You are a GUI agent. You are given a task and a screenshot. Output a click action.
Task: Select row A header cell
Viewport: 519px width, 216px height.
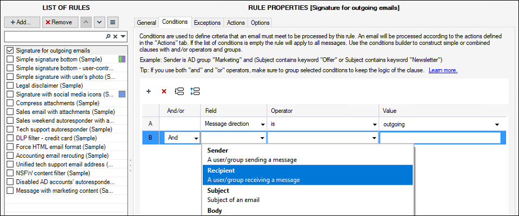point(151,124)
